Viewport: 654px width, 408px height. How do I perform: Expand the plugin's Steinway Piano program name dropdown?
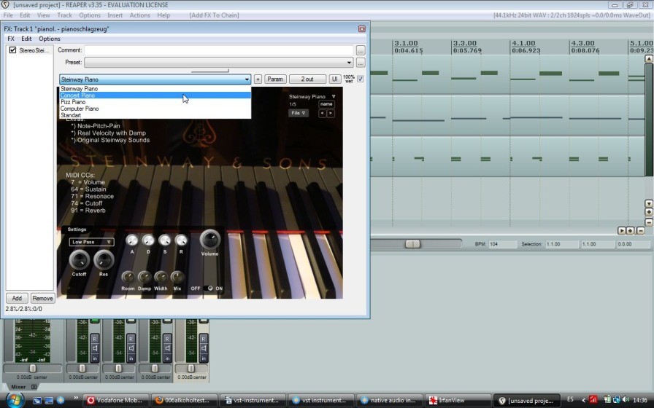coord(334,97)
